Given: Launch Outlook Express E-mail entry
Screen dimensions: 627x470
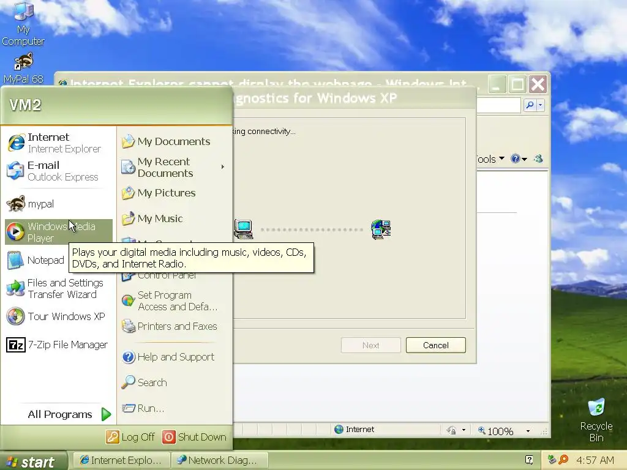Looking at the screenshot, I should 58,171.
